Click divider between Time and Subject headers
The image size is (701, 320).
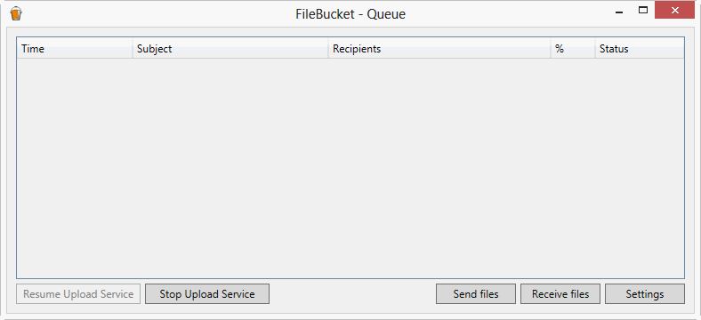click(x=133, y=48)
